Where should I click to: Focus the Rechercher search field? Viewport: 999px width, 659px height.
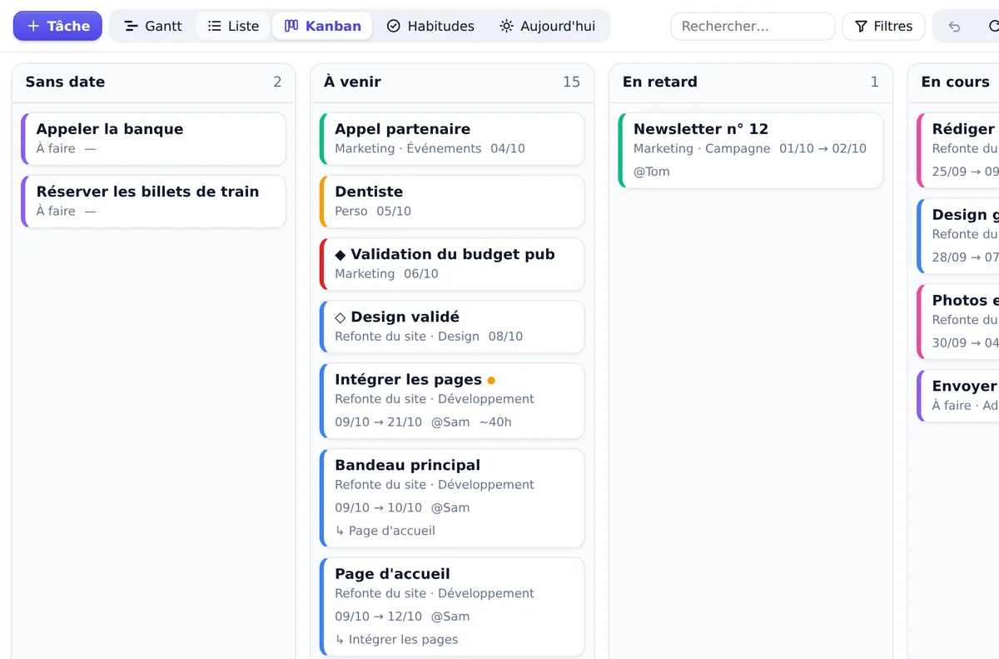tap(753, 26)
